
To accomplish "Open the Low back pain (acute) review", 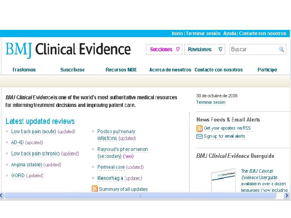I will tap(34, 132).
